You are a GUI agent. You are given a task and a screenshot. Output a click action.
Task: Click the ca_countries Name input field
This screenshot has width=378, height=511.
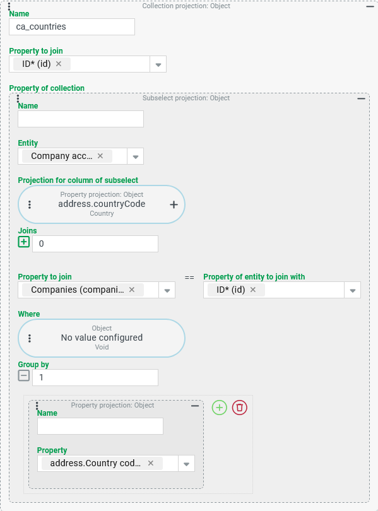pos(72,26)
